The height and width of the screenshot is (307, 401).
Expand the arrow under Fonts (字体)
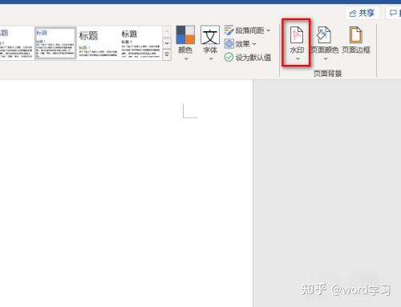[211, 59]
